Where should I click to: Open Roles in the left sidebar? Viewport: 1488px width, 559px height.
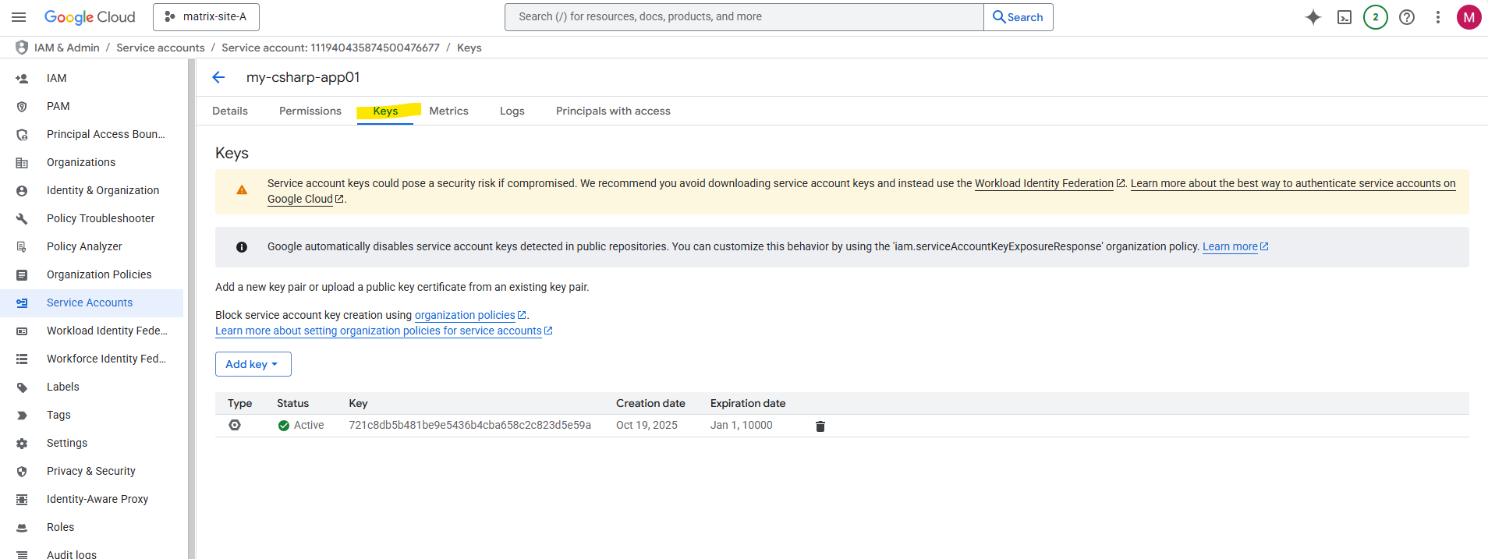[60, 527]
